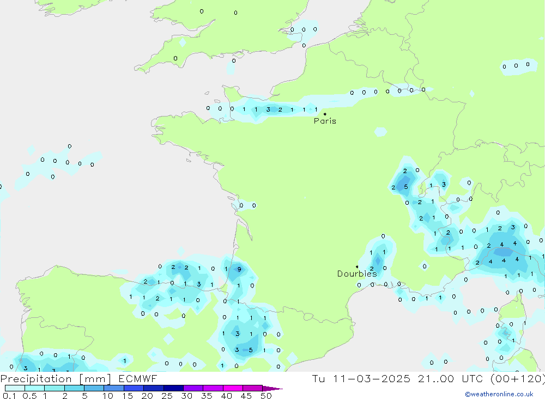Pick the 45–50 mm legend swatch

[x=253, y=388]
